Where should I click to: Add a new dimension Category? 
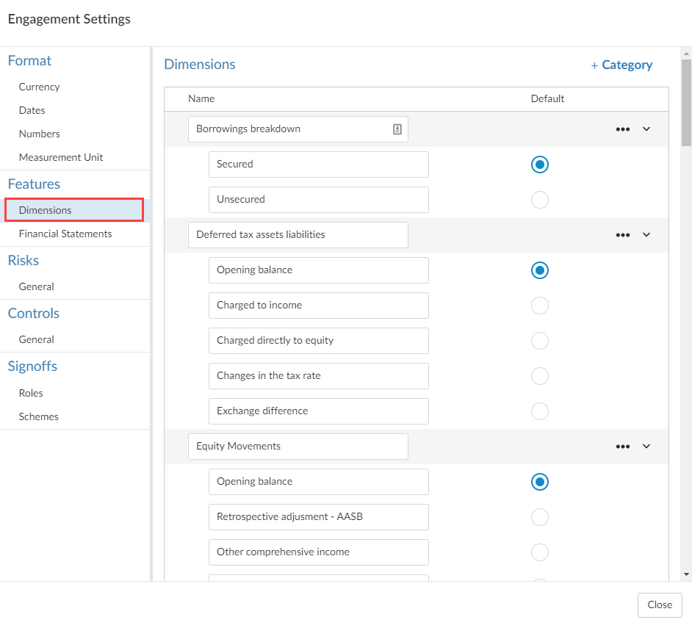click(x=621, y=65)
